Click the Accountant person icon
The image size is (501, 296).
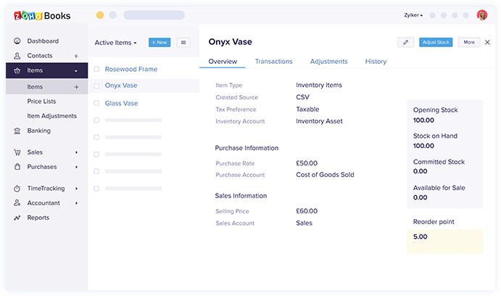point(17,203)
